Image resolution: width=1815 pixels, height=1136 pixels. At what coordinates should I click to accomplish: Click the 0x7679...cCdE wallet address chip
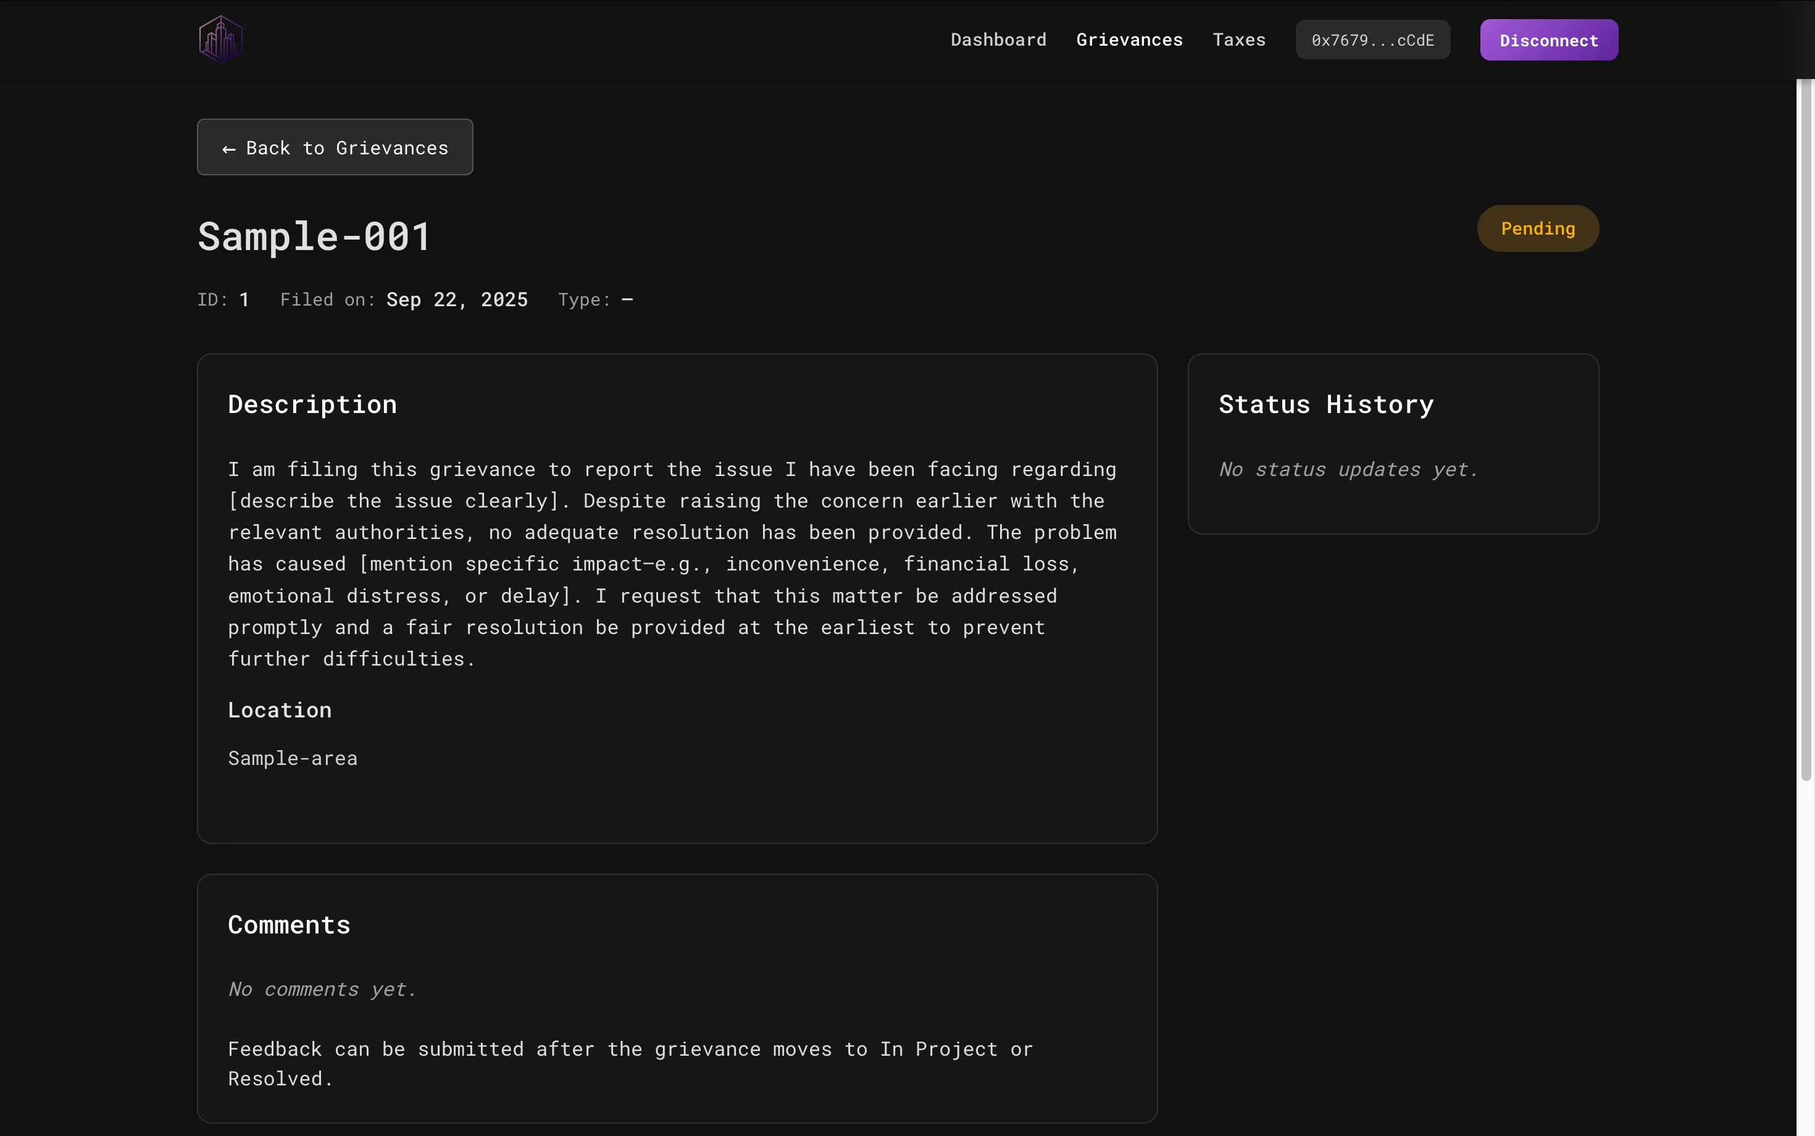[x=1372, y=41]
